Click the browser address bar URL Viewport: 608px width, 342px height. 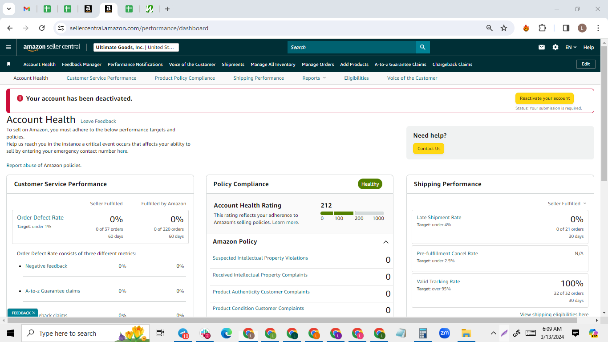tap(139, 28)
